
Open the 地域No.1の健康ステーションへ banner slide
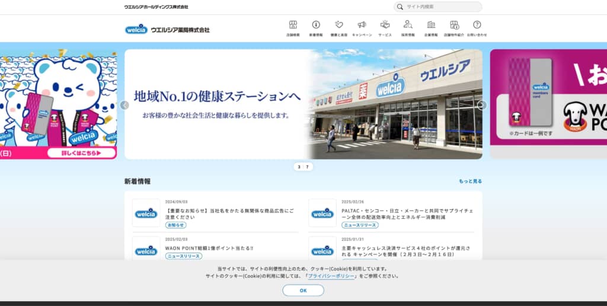pos(303,104)
